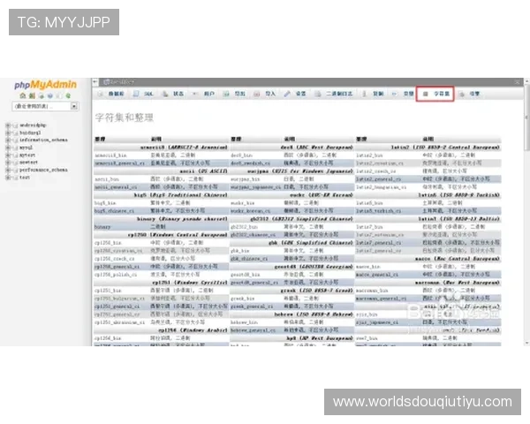This screenshot has width=530, height=424.
Task: Open the 变量 (Variables) tab
Action: coord(405,93)
